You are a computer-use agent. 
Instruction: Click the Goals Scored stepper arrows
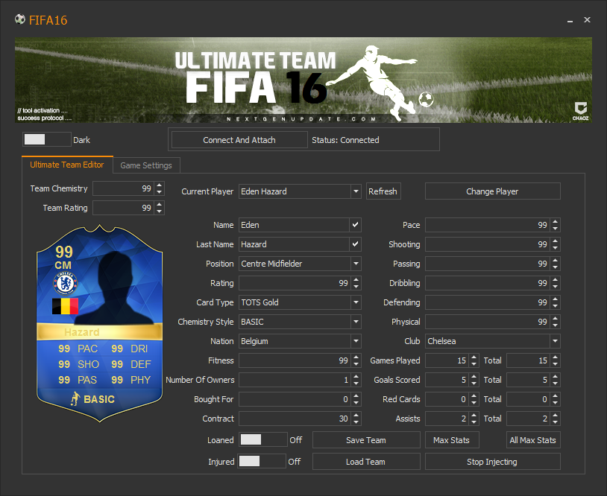474,380
